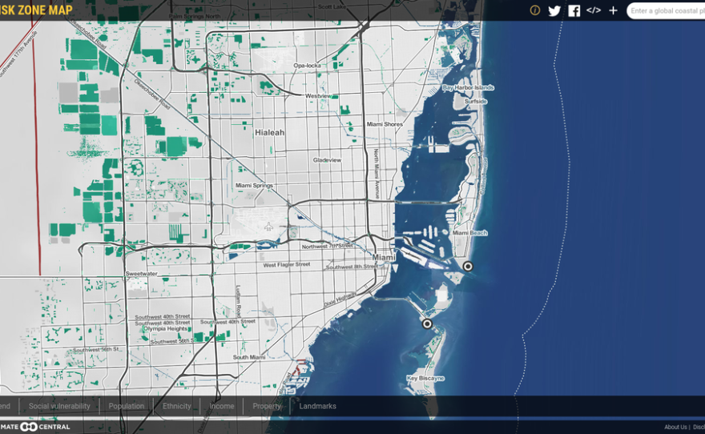Select the landmark marker north of Key Biscayne
Screen dimensions: 705x434
pos(427,323)
